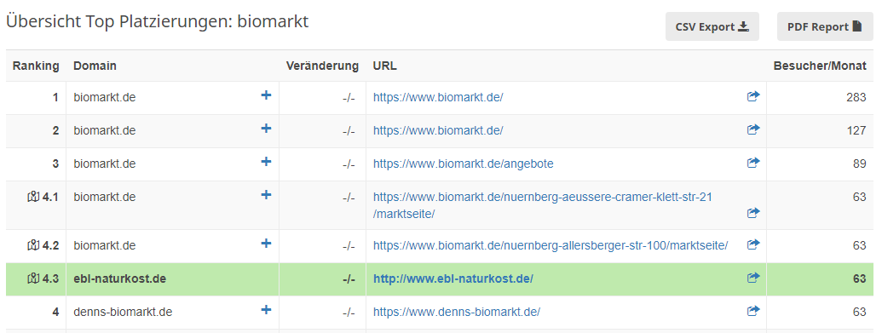Click the plus icon in the biomarkt.de/angebote row
This screenshot has height=333, width=882.
[266, 162]
